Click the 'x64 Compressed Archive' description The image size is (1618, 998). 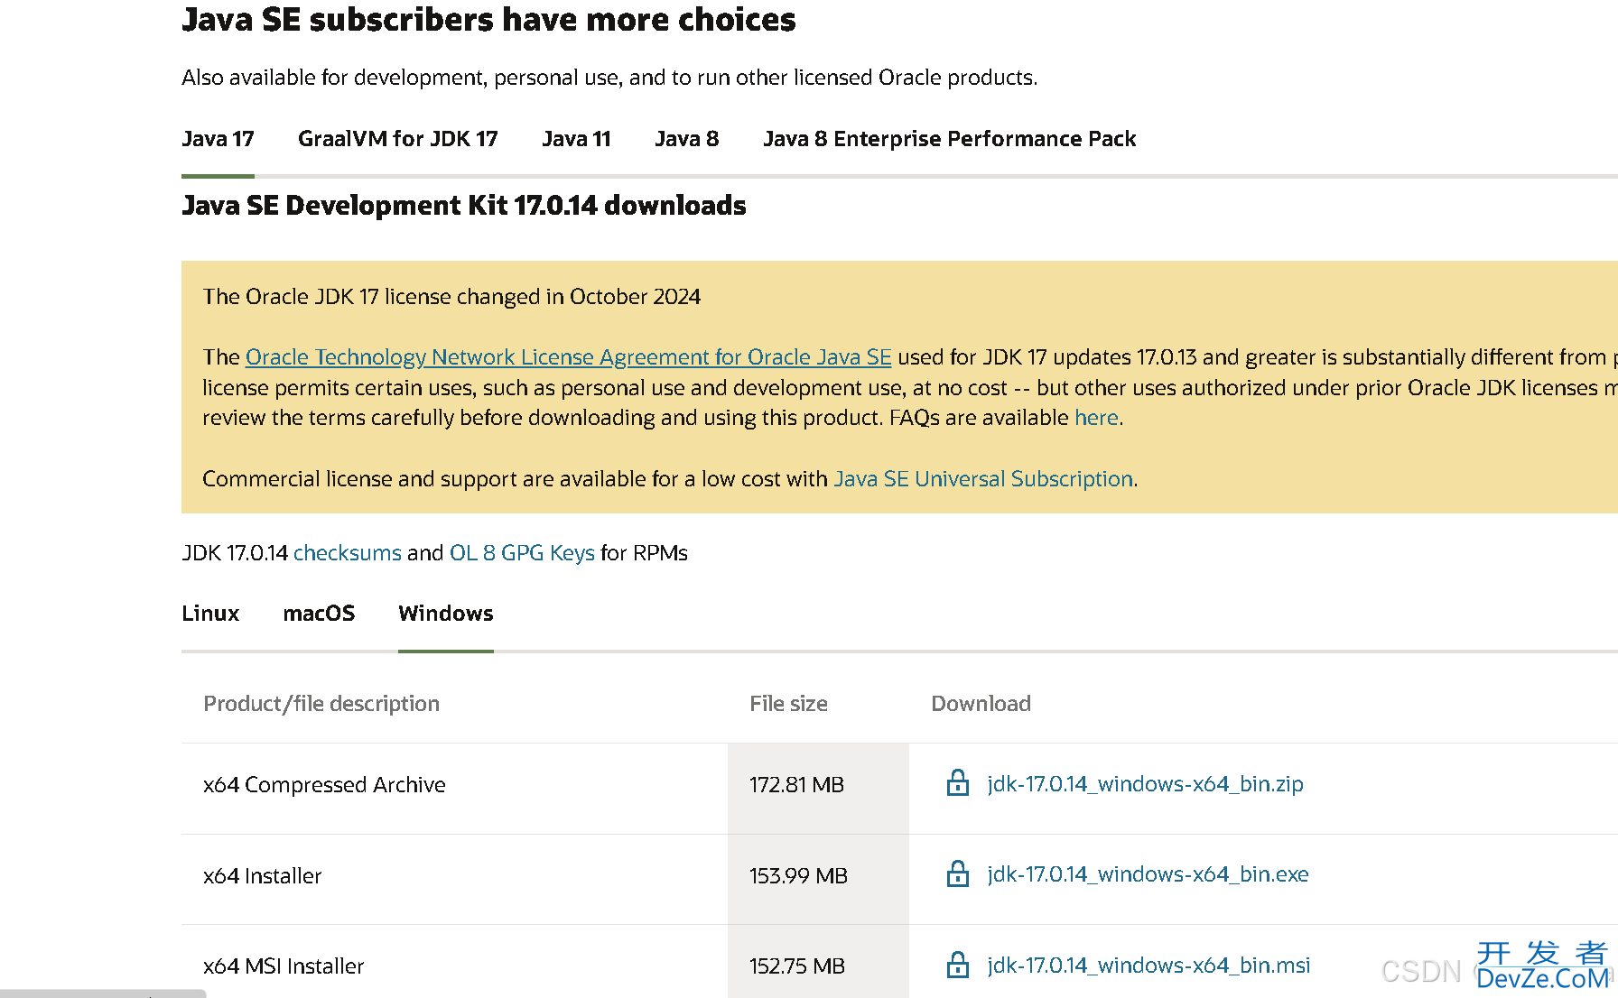324,785
